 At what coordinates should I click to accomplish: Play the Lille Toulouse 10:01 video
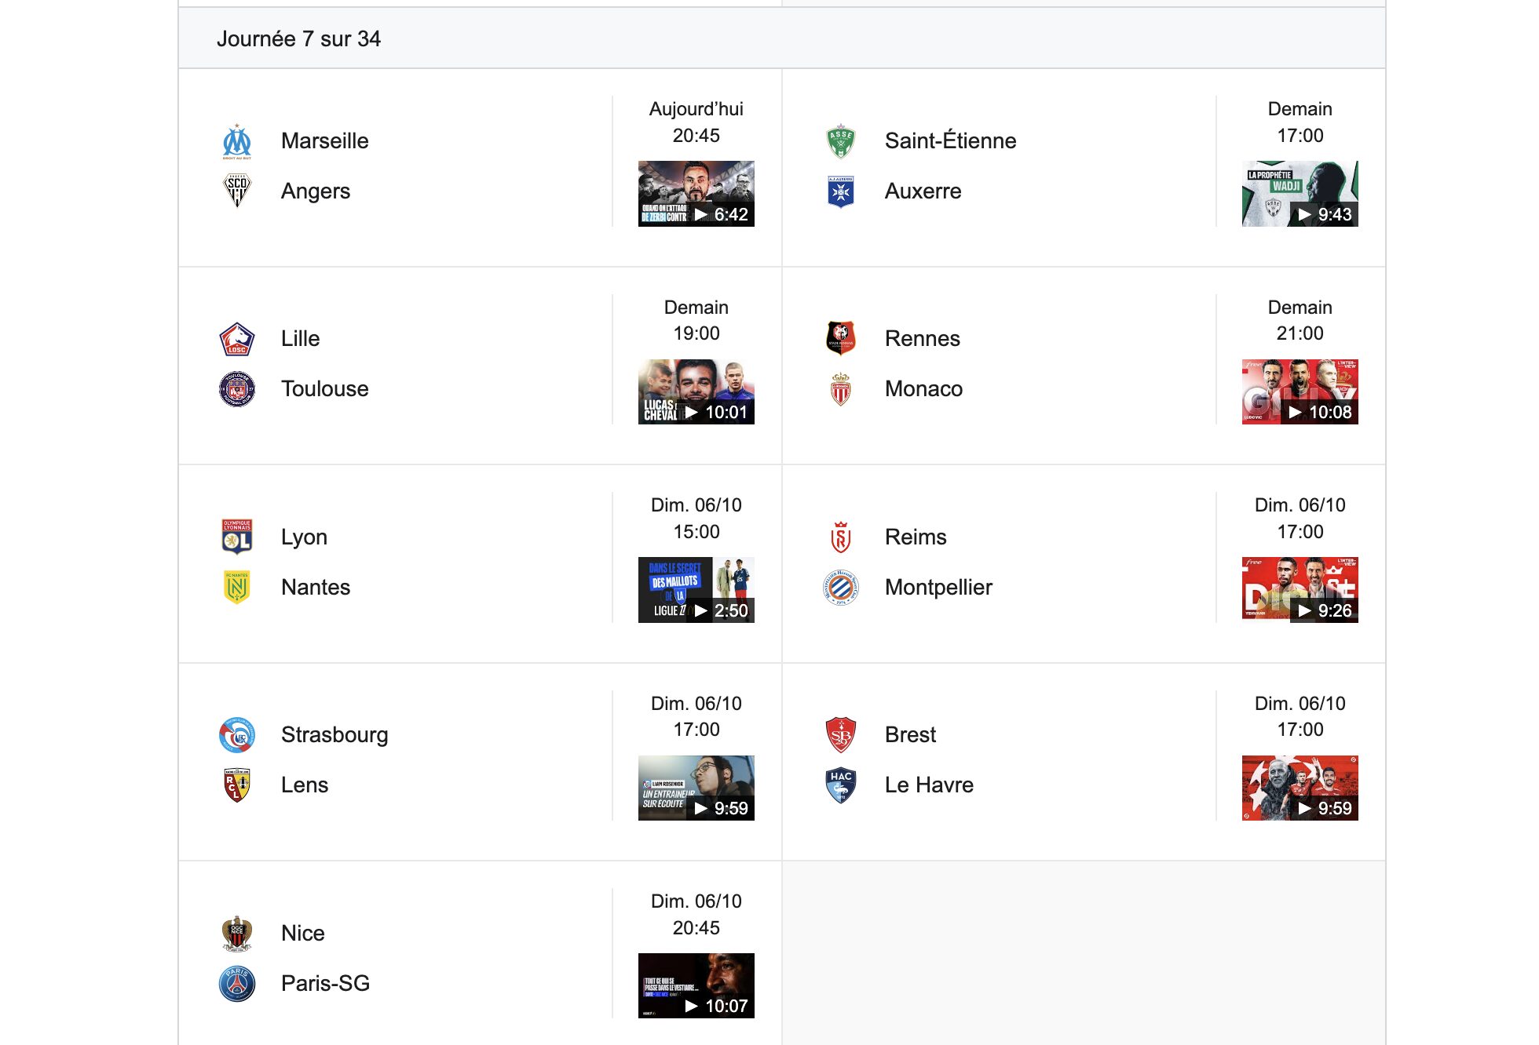pos(696,391)
